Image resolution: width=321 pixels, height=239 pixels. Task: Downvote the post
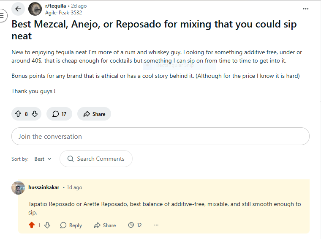tap(35, 114)
